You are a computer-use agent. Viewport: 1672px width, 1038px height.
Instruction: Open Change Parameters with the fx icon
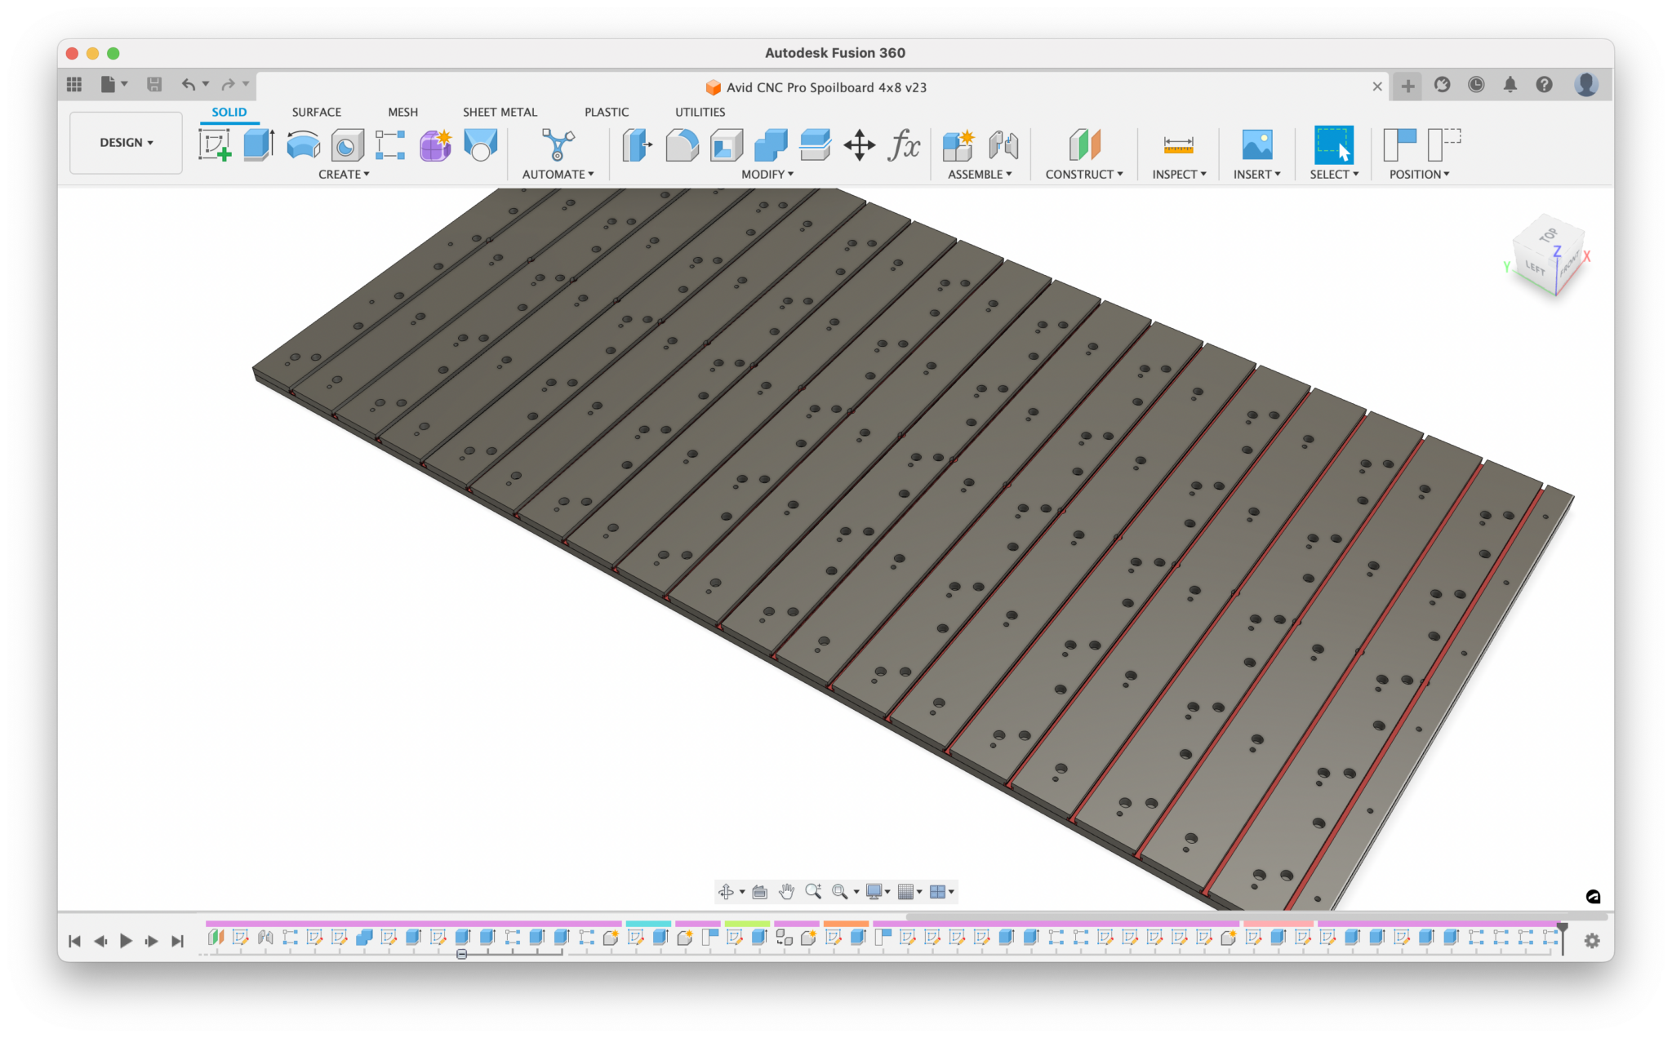(903, 145)
